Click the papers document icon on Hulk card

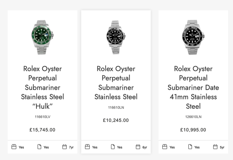(39, 147)
